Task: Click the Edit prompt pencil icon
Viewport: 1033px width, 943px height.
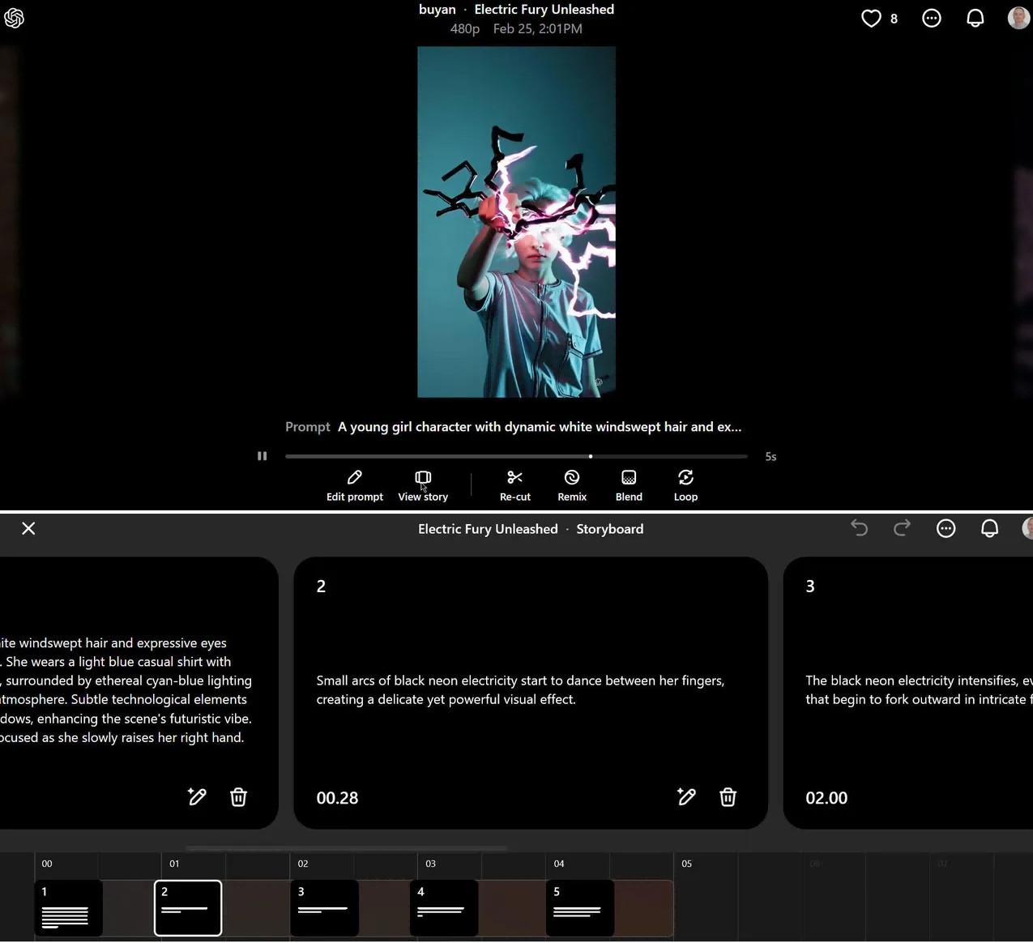Action: [355, 478]
